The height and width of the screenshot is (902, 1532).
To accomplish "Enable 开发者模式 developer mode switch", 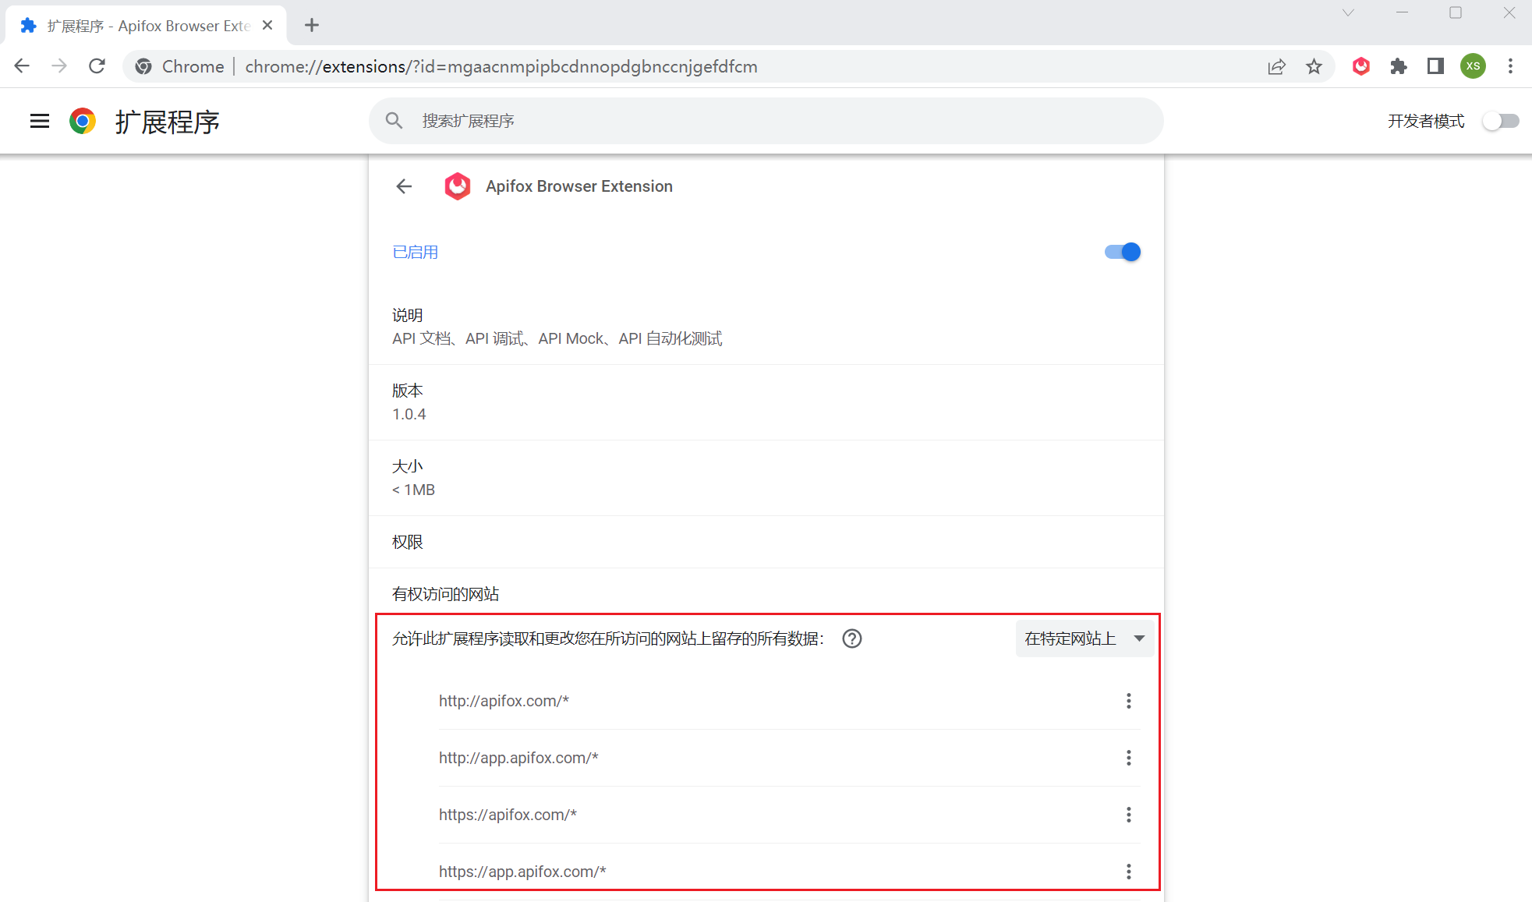I will (x=1501, y=121).
